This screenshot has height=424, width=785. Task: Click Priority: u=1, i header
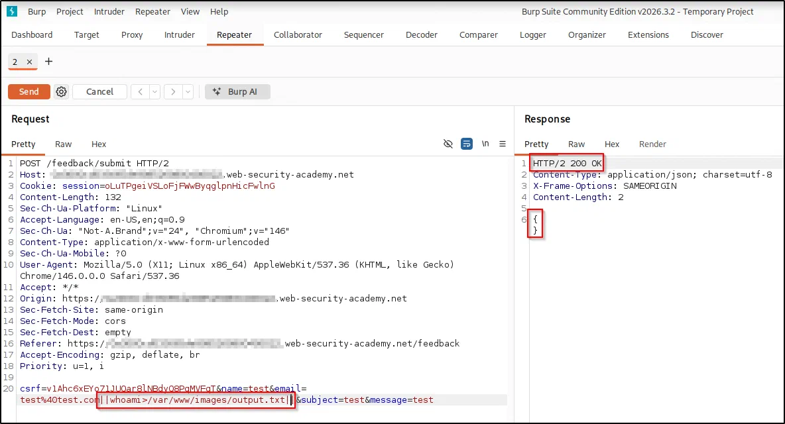point(62,366)
